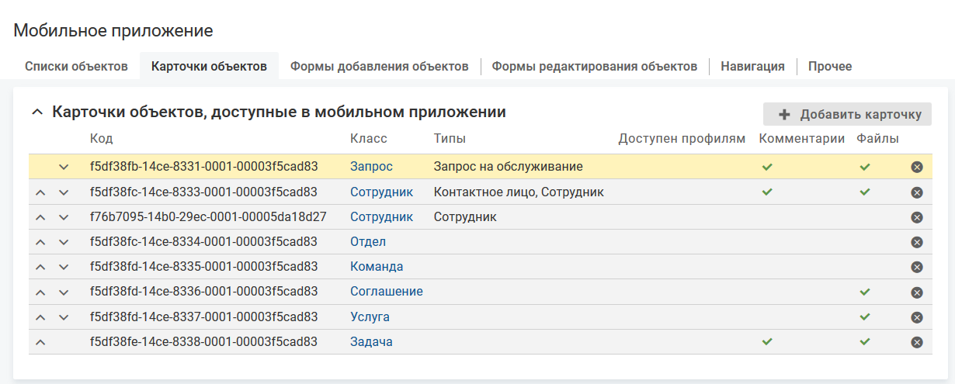The height and width of the screenshot is (384, 955).
Task: Delete the Задача card row
Action: point(916,342)
